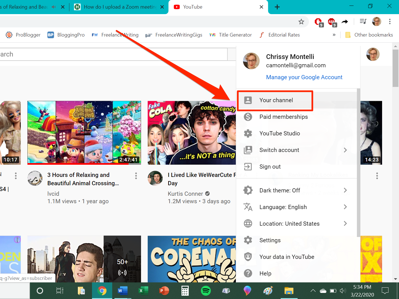
Task: Click the '1.1M views • 1 year ago' text
Action: tap(78, 201)
